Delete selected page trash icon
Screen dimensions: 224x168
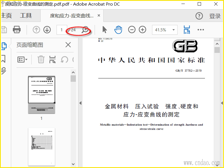point(41,59)
